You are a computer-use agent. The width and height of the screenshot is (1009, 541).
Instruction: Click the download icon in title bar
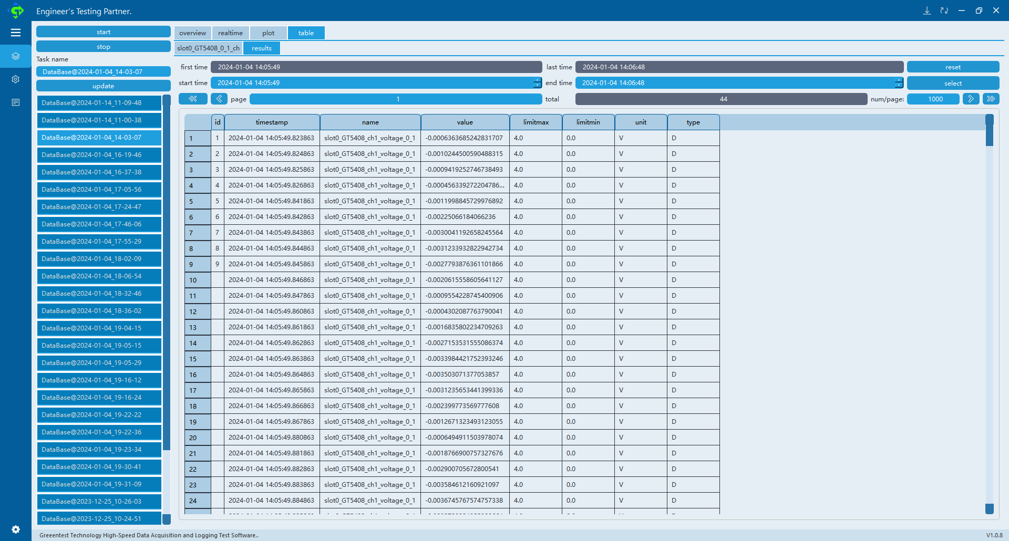tap(927, 11)
